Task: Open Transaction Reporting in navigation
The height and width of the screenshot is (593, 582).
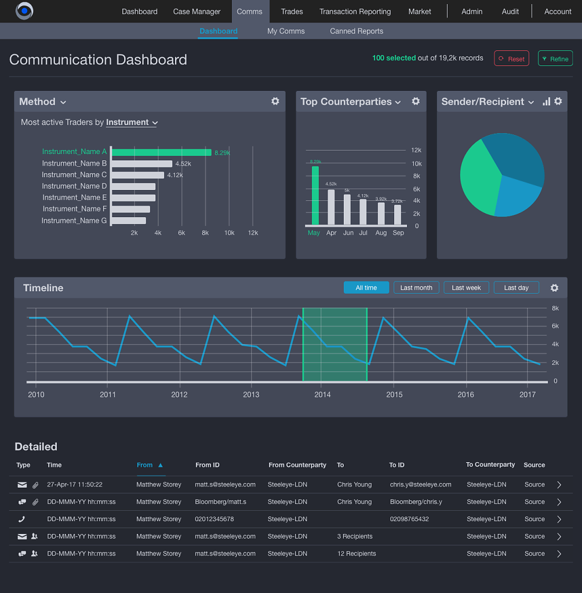Action: tap(355, 12)
